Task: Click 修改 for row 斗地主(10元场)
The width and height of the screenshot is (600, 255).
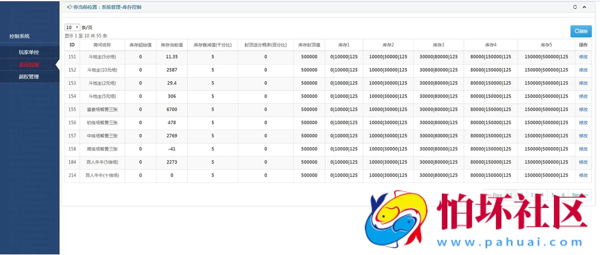Action: (x=583, y=70)
